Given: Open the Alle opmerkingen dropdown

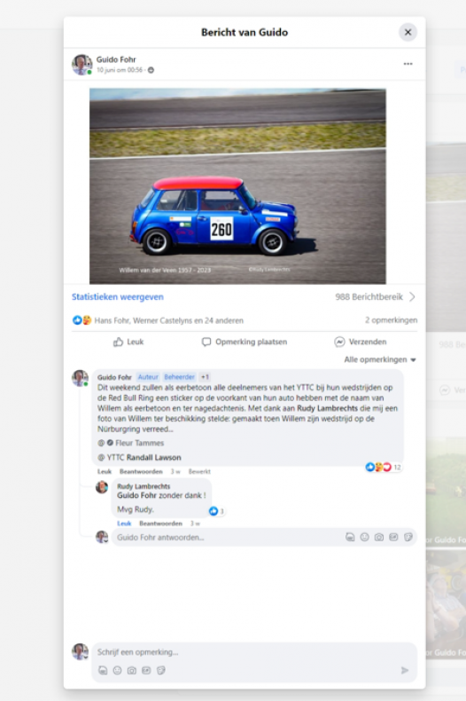Looking at the screenshot, I should click(x=380, y=359).
